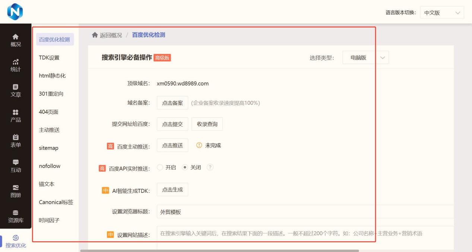Go to 文章 articles in sidebar

pos(16,90)
